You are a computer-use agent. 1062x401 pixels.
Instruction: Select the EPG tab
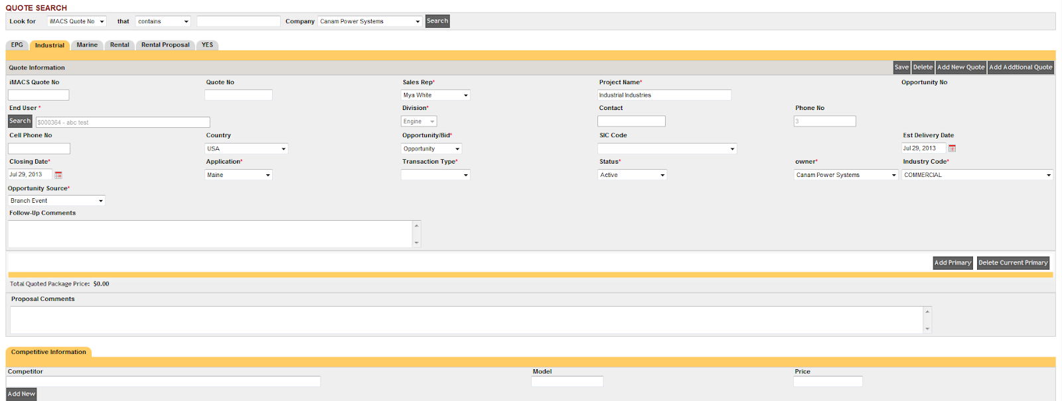[x=17, y=45]
